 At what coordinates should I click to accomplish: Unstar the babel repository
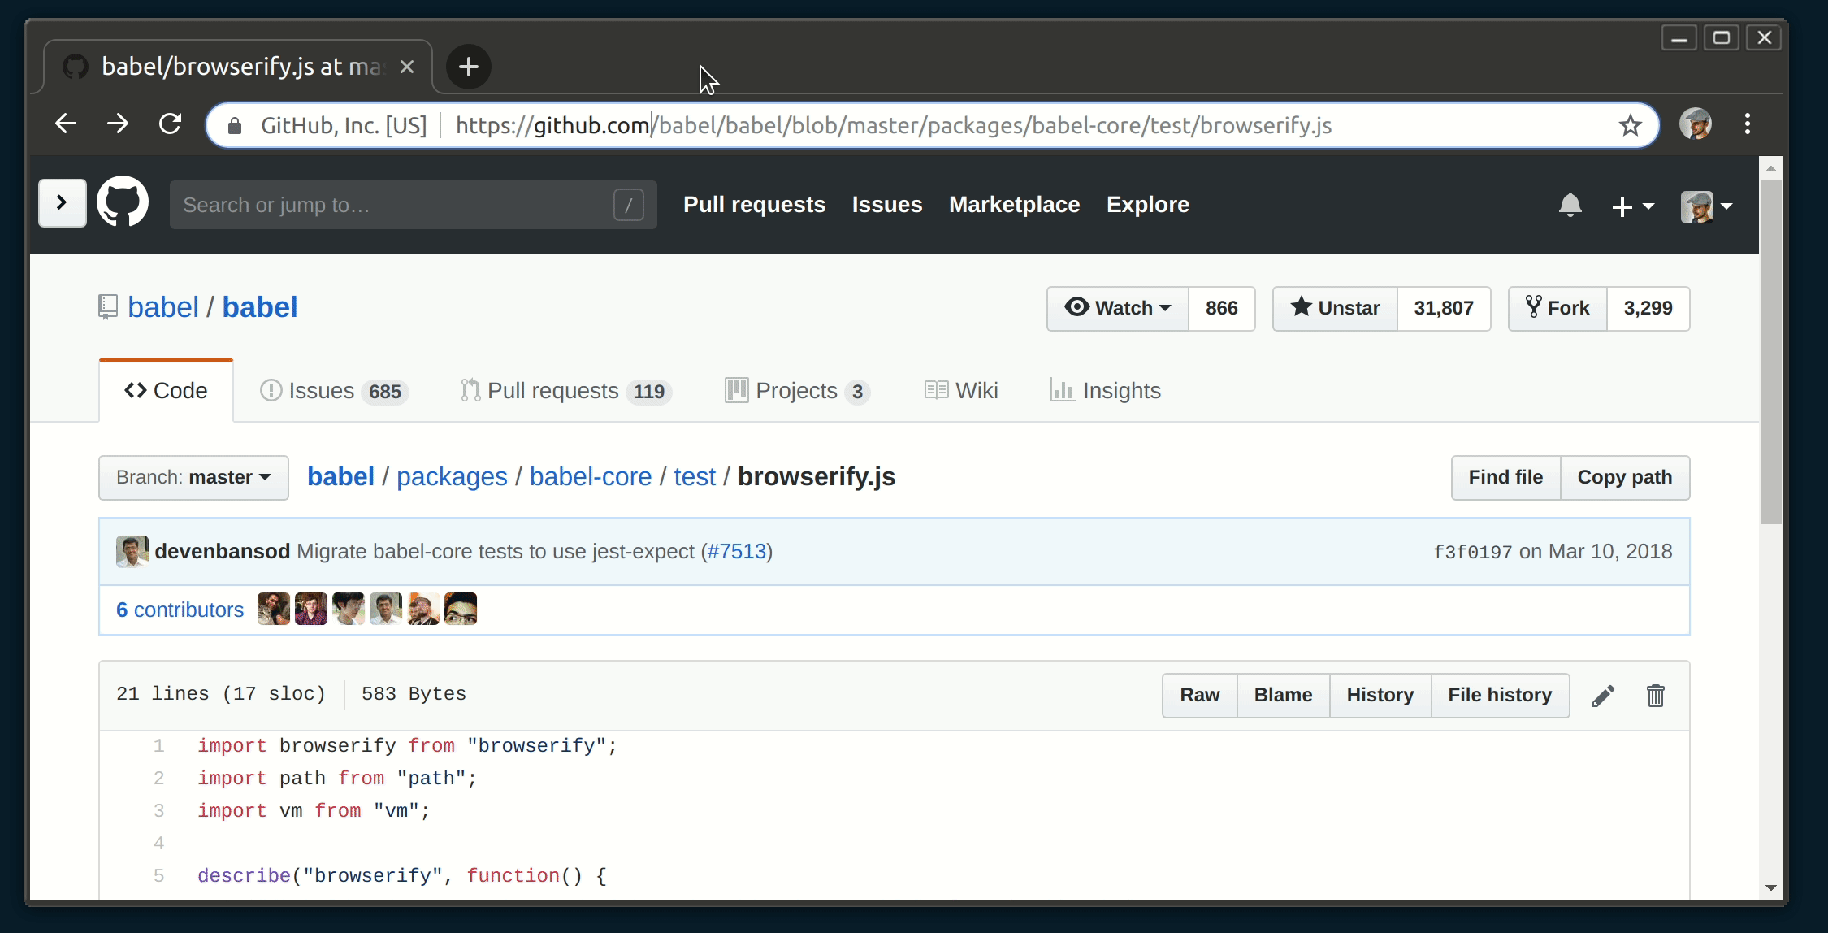1335,308
